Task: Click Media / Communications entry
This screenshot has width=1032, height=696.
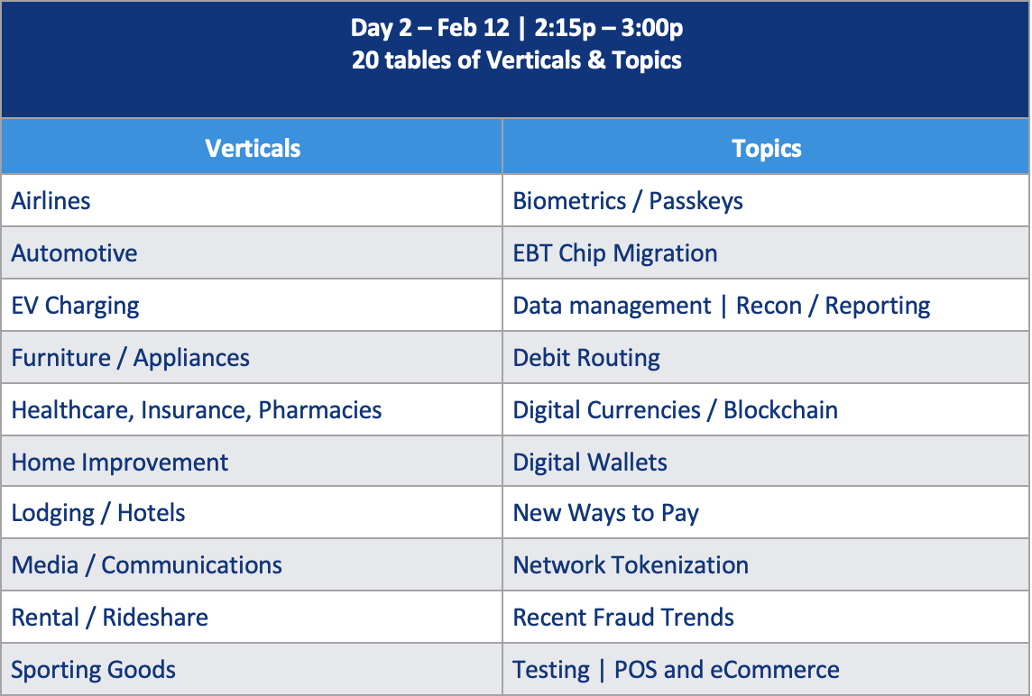Action: pyautogui.click(x=252, y=564)
